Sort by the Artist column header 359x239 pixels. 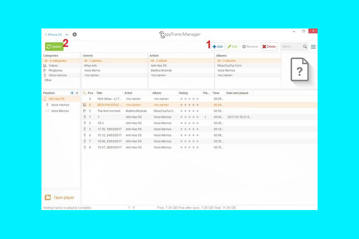tap(137, 93)
